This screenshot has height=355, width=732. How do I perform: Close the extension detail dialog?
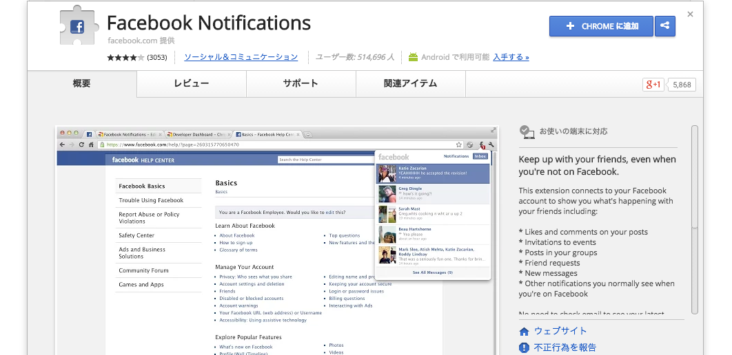click(x=691, y=14)
